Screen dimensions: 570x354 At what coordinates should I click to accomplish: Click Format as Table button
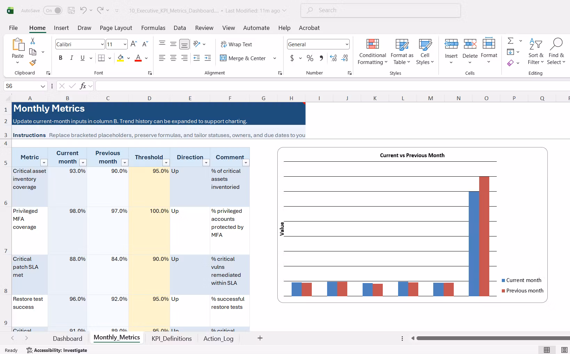(402, 52)
